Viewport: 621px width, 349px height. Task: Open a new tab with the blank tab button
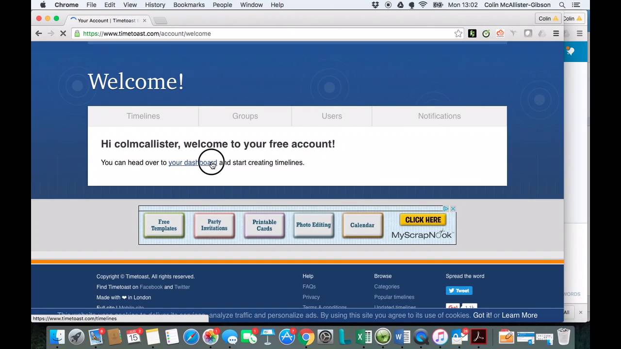click(x=160, y=20)
